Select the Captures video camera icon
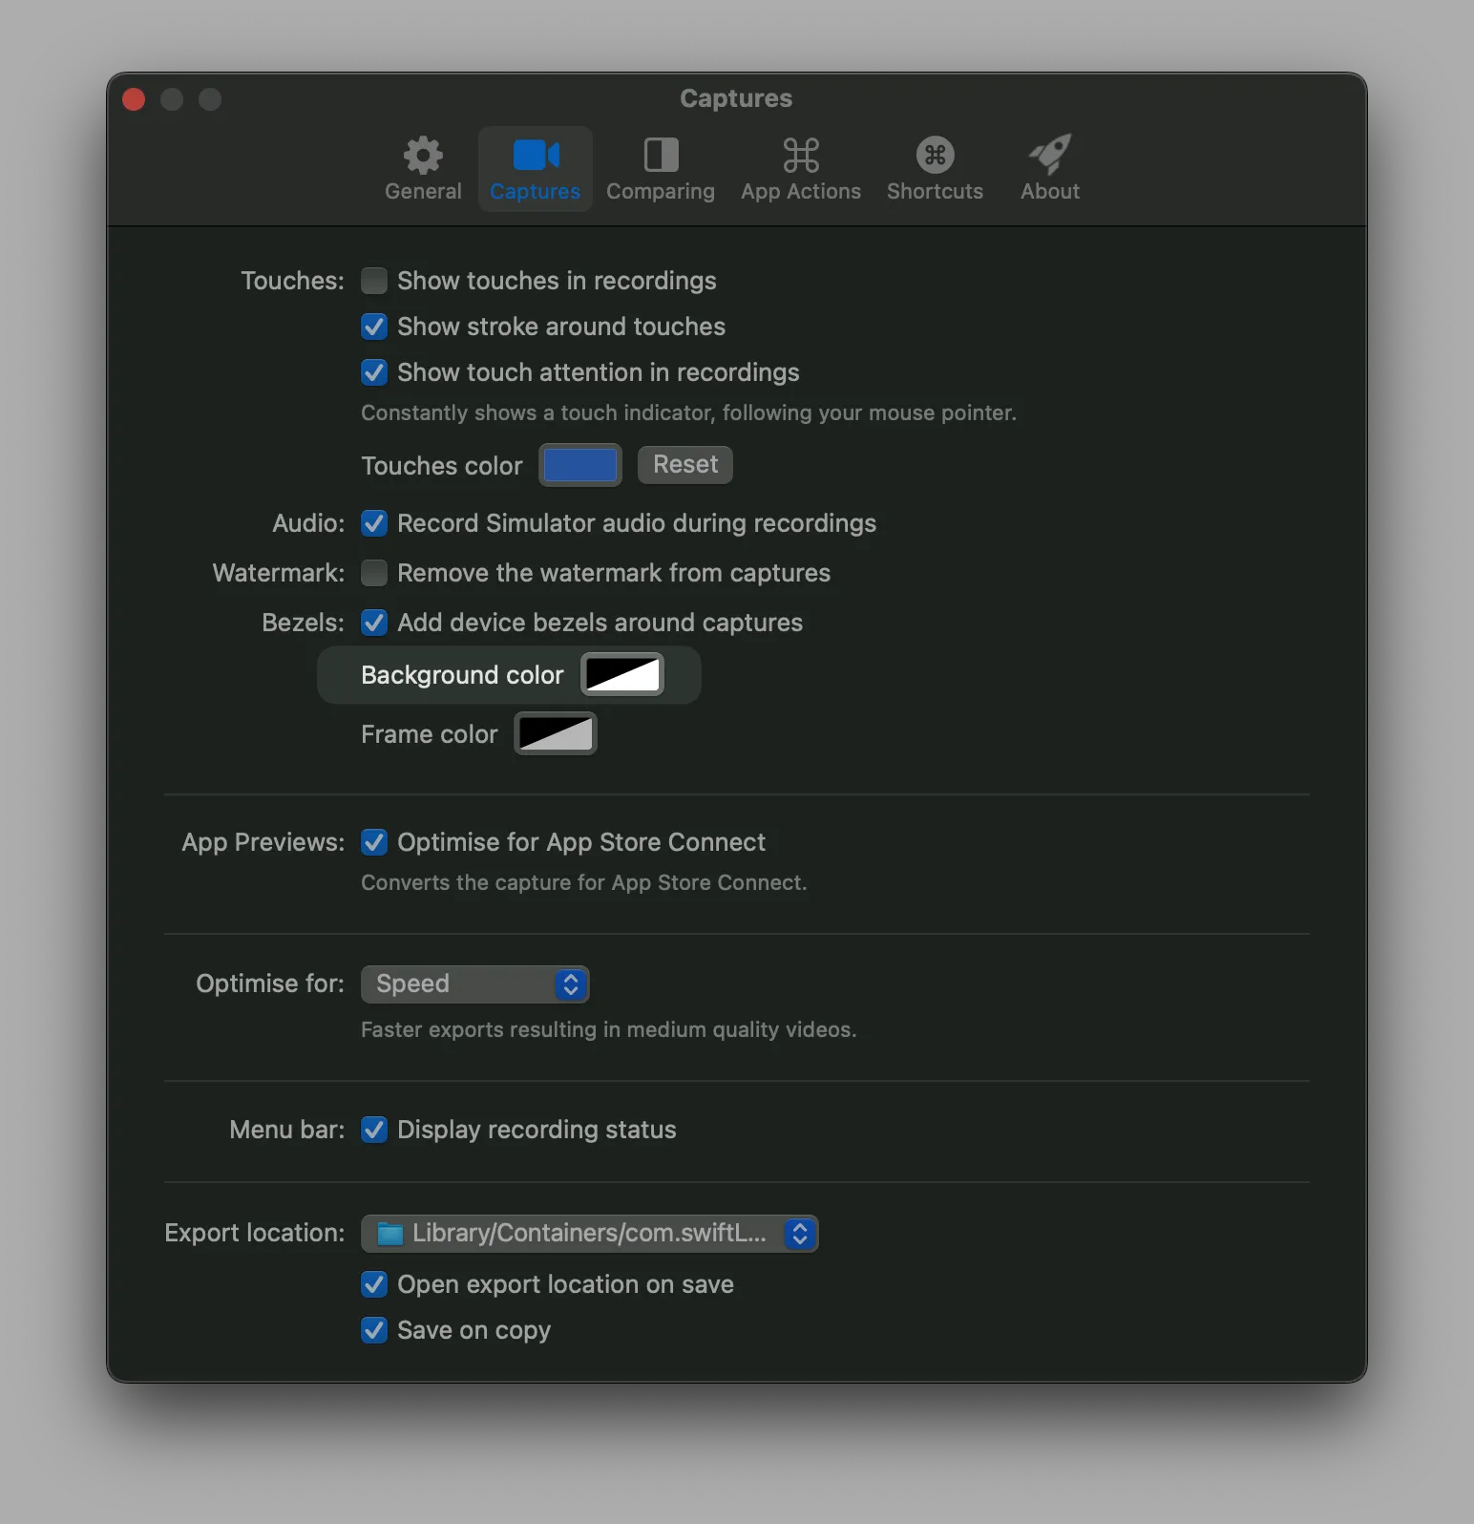This screenshot has height=1524, width=1474. pos(536,156)
